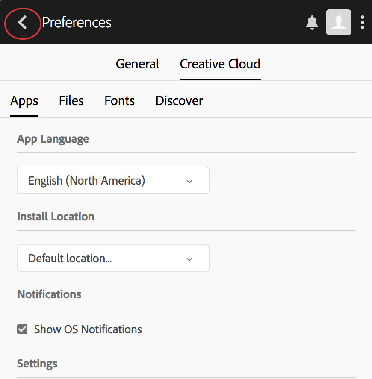The image size is (372, 379).
Task: Select the Apps sub-tab
Action: coord(24,101)
